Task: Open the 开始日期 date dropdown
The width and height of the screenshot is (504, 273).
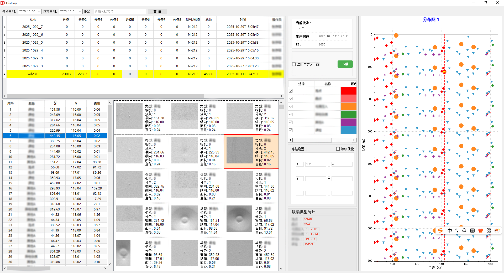Action: click(39, 12)
